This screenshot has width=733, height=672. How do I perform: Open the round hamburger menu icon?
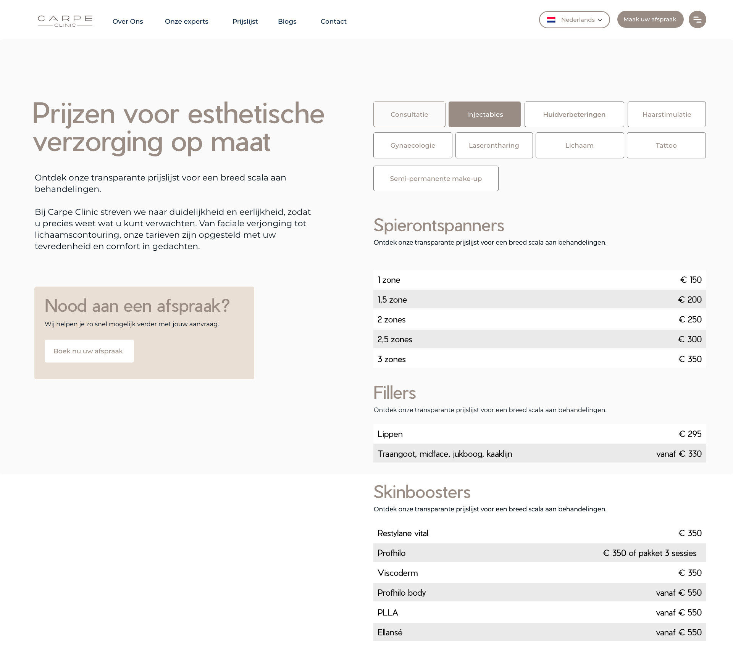tap(697, 19)
